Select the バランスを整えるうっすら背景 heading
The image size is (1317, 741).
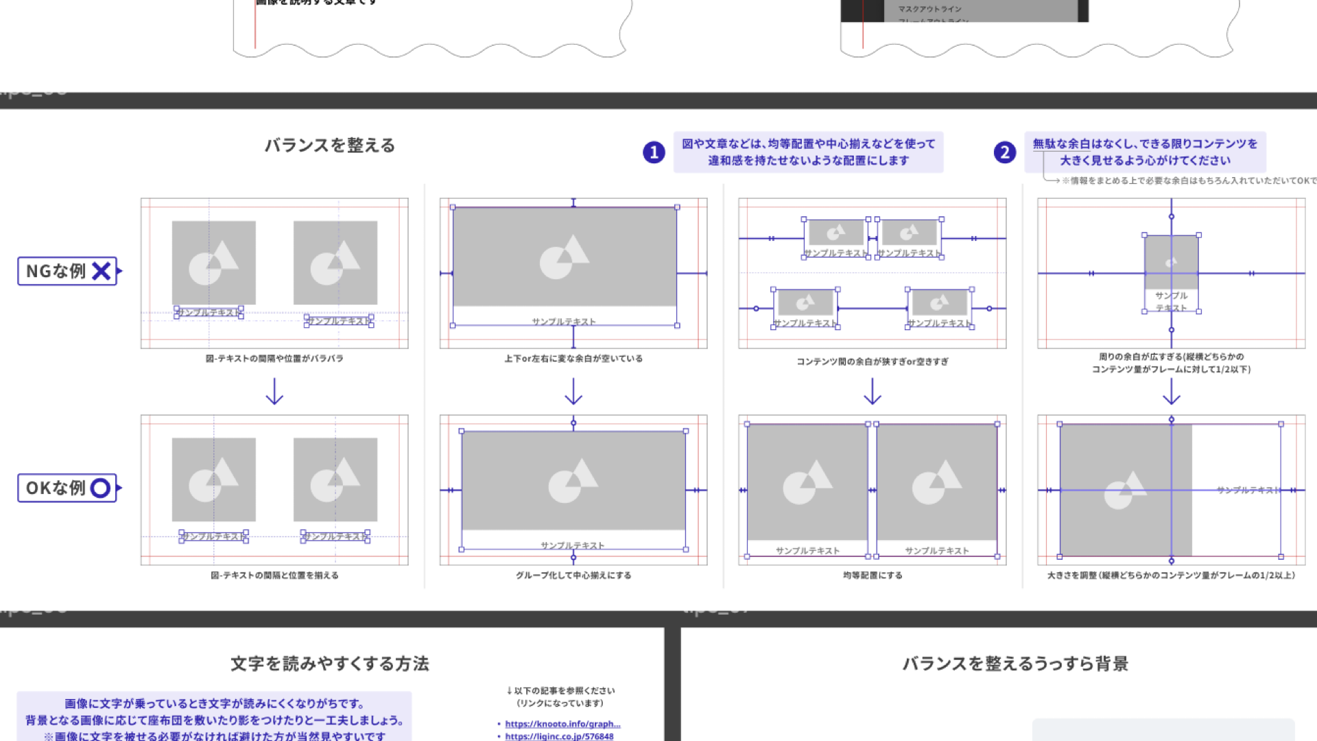tap(1015, 663)
